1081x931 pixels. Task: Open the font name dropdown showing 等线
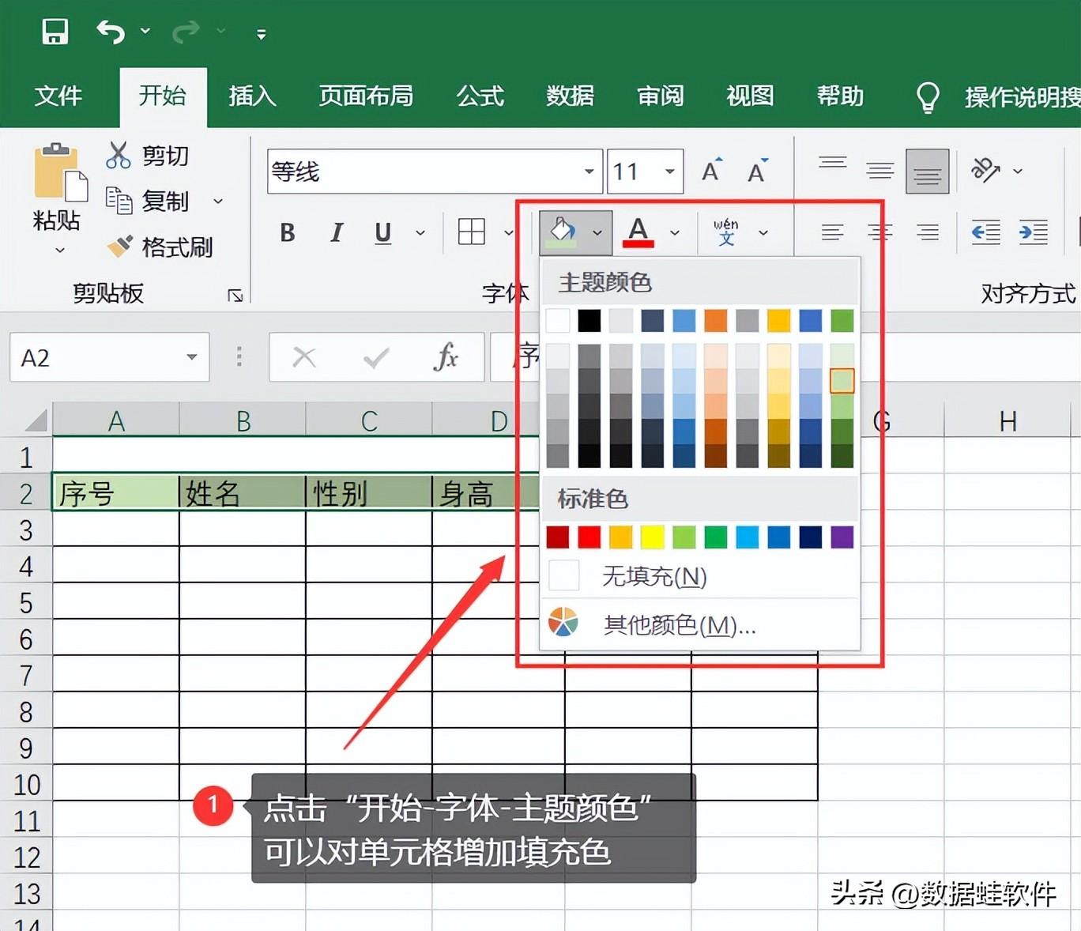tap(589, 171)
